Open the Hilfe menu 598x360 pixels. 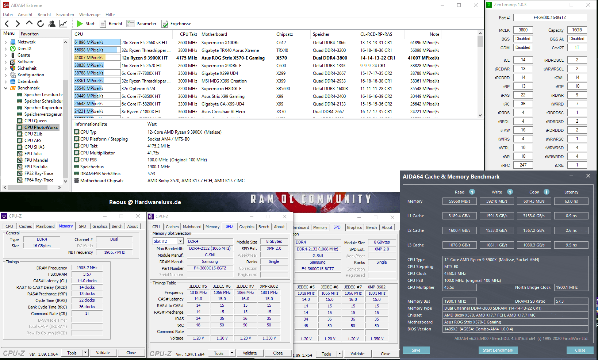coord(110,15)
